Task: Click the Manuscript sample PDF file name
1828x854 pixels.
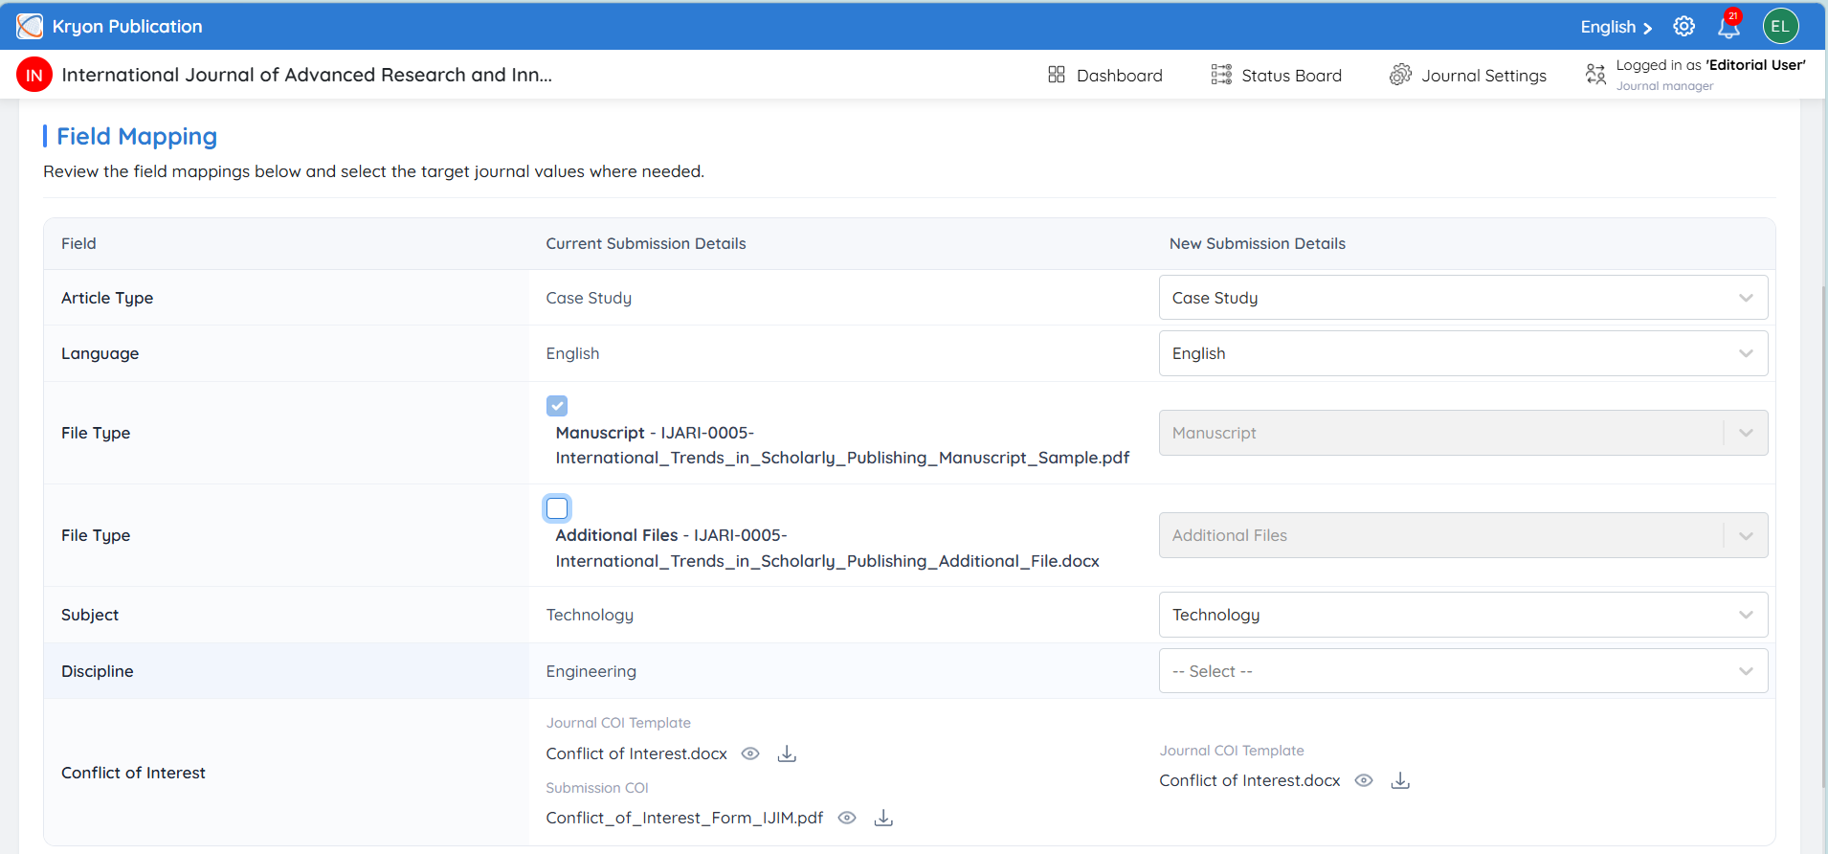Action: tap(842, 445)
